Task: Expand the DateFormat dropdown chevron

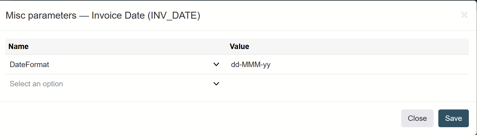Action: [216, 64]
